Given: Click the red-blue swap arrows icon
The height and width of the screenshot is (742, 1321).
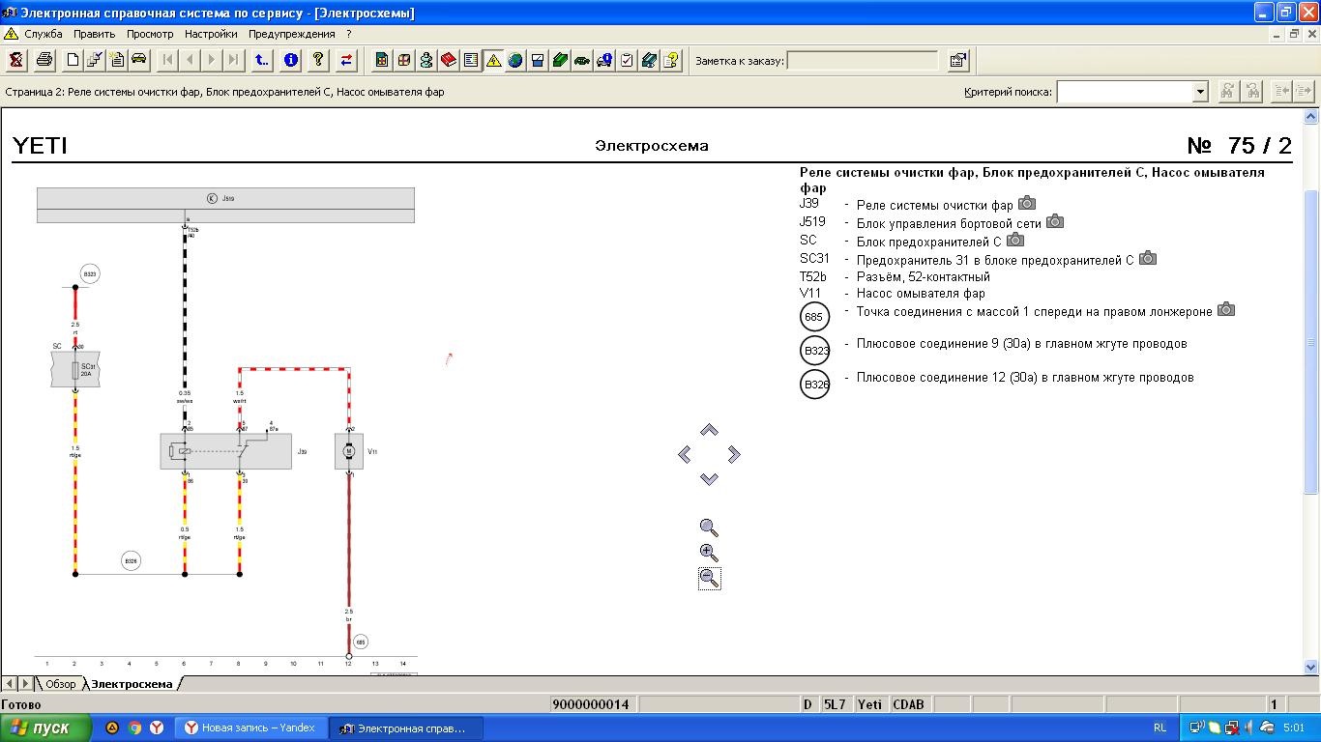Looking at the screenshot, I should pos(346,60).
